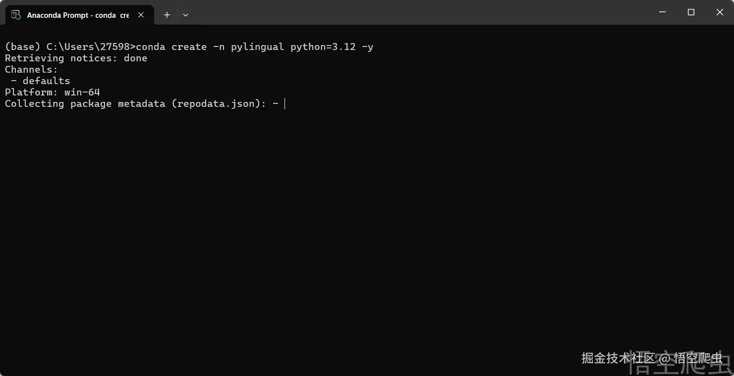Viewport: 734px width, 376px height.
Task: Click the bottom-right watermark text
Action: coord(652,358)
